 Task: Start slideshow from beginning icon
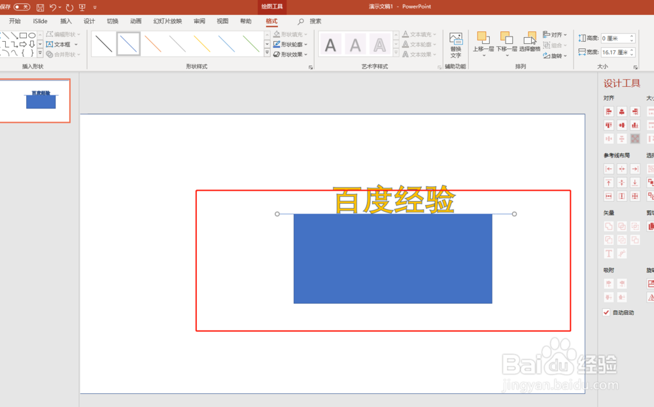82,7
